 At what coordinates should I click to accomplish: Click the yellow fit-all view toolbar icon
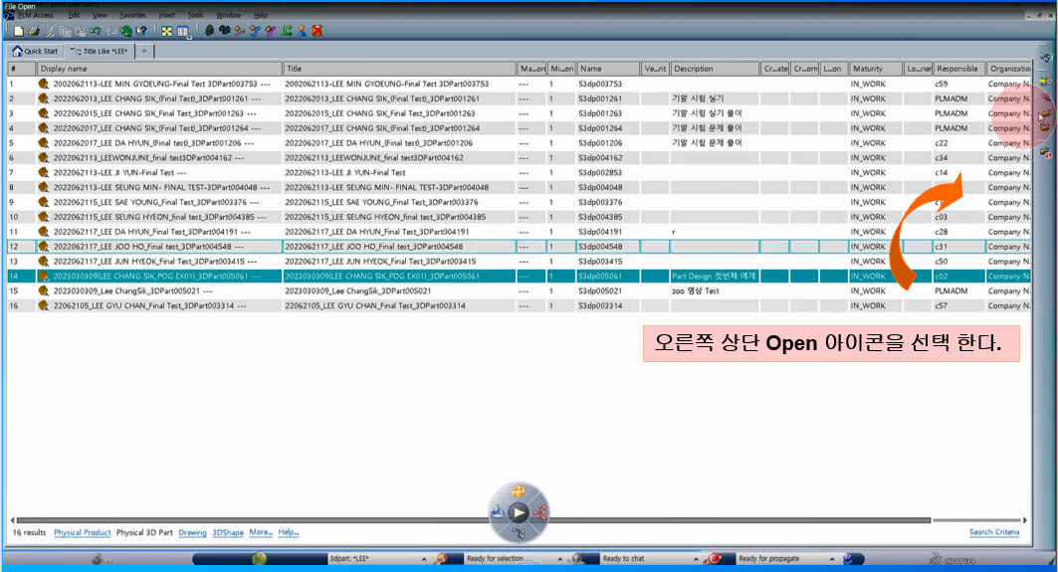[x=167, y=31]
